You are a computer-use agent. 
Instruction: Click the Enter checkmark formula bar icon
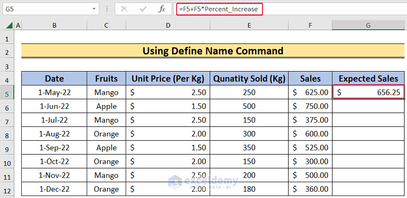[x=143, y=9]
